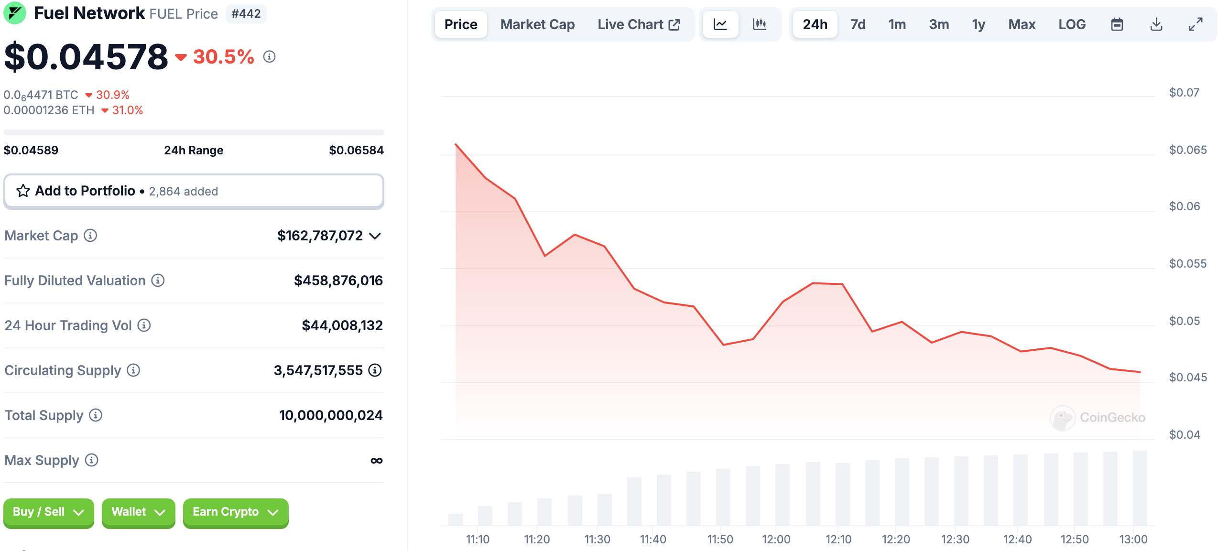
Task: Switch chart to candlestick view
Action: pyautogui.click(x=760, y=24)
